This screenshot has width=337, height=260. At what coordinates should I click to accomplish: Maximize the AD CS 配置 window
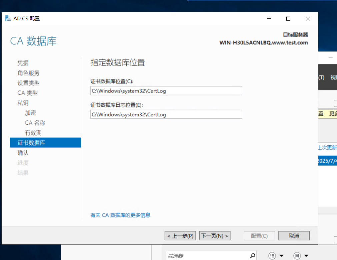coord(288,19)
